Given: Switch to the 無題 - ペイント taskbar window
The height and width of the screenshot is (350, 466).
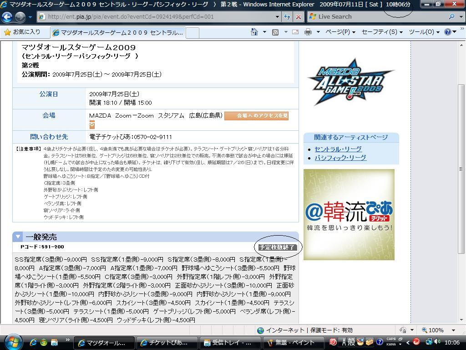Looking at the screenshot, I should [x=293, y=343].
